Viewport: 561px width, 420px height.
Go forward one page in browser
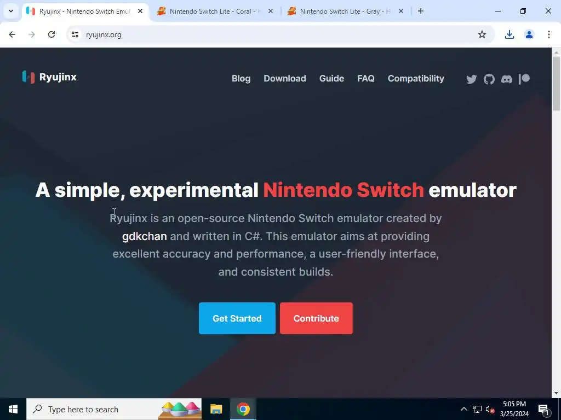pos(32,34)
